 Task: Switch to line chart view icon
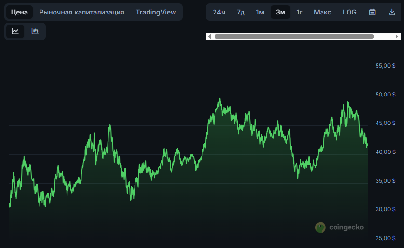click(15, 31)
